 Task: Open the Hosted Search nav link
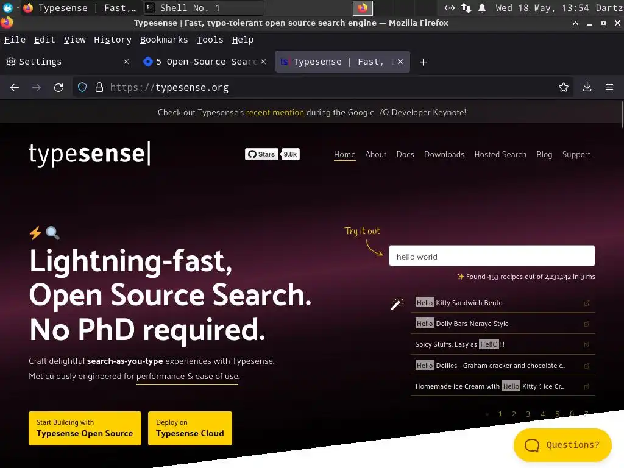click(x=500, y=154)
